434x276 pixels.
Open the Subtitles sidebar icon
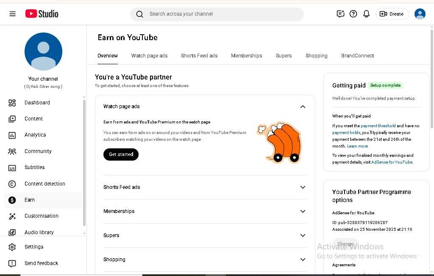click(x=12, y=167)
